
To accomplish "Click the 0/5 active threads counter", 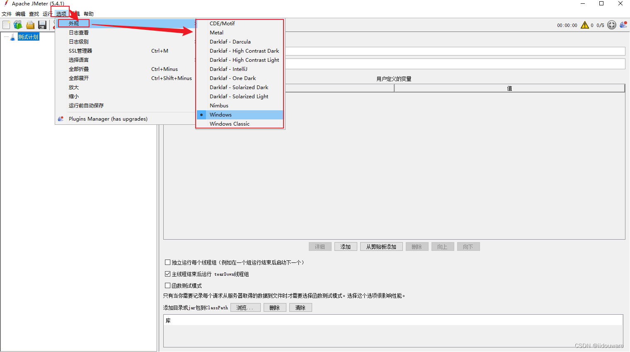I will pos(600,25).
